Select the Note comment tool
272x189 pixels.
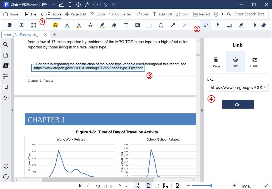coord(138,25)
